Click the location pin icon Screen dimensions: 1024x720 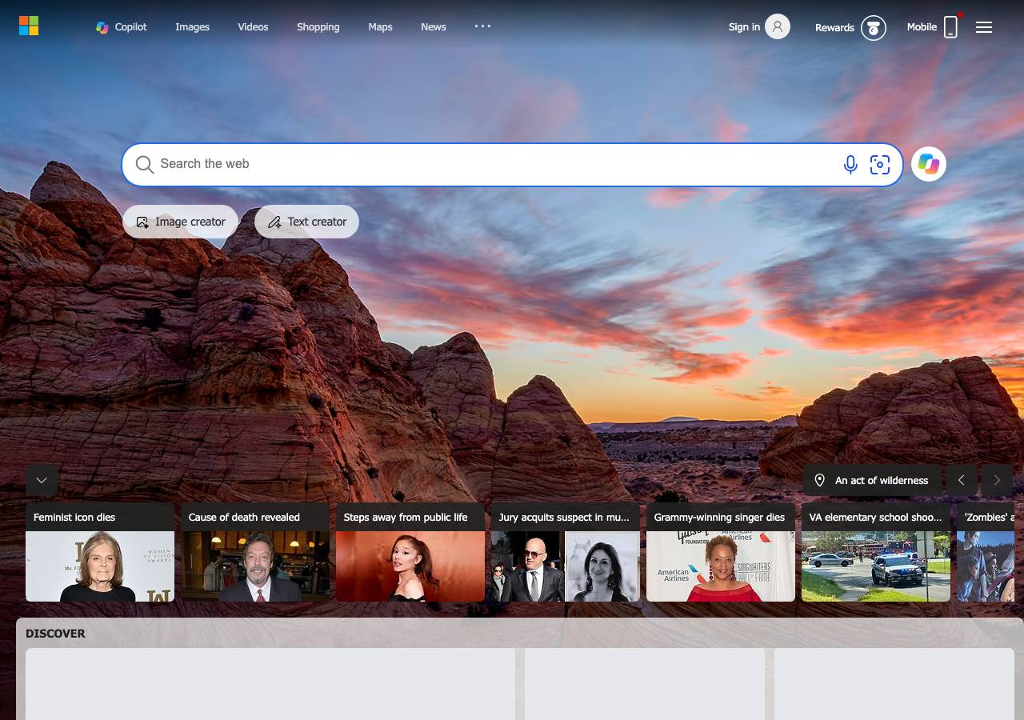point(819,480)
